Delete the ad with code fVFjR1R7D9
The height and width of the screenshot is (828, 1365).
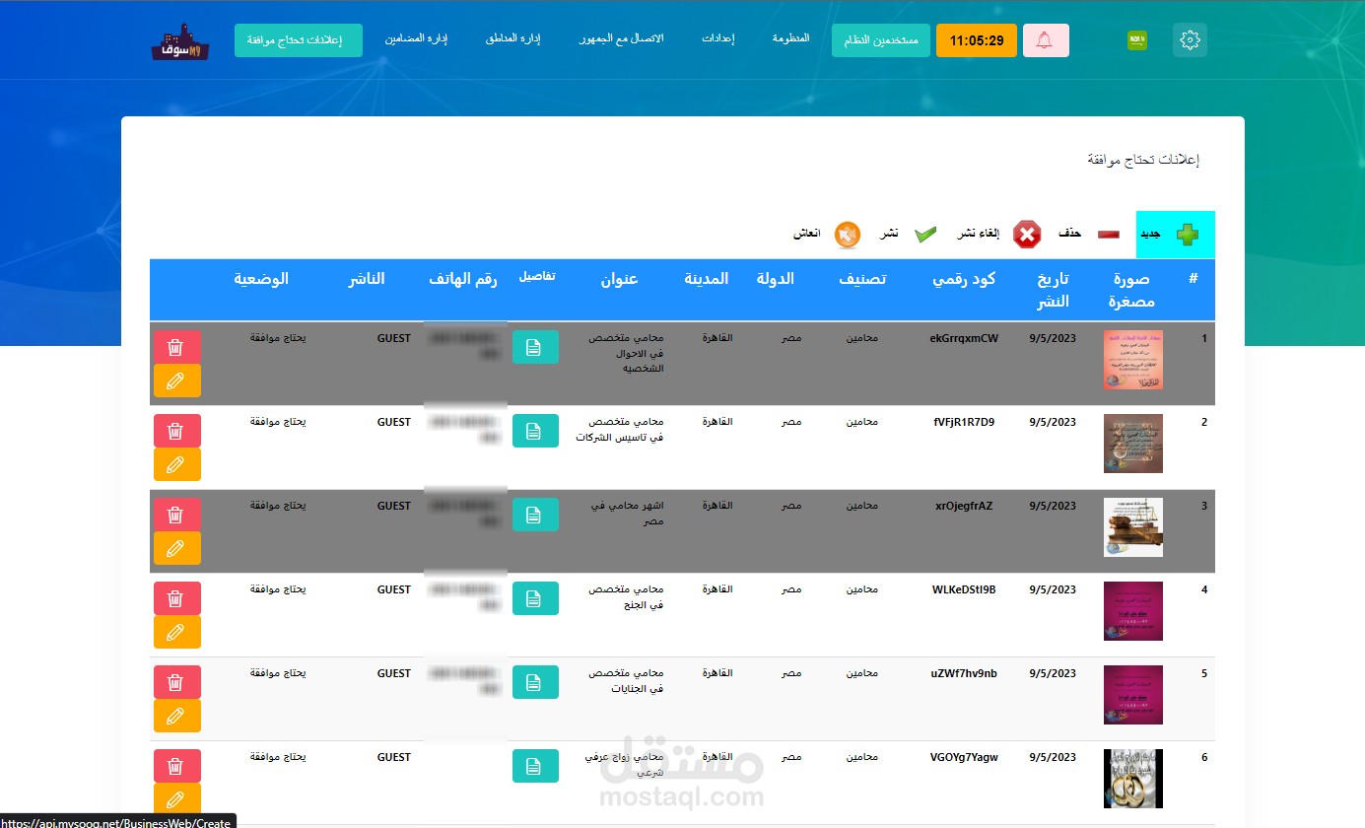(x=177, y=431)
